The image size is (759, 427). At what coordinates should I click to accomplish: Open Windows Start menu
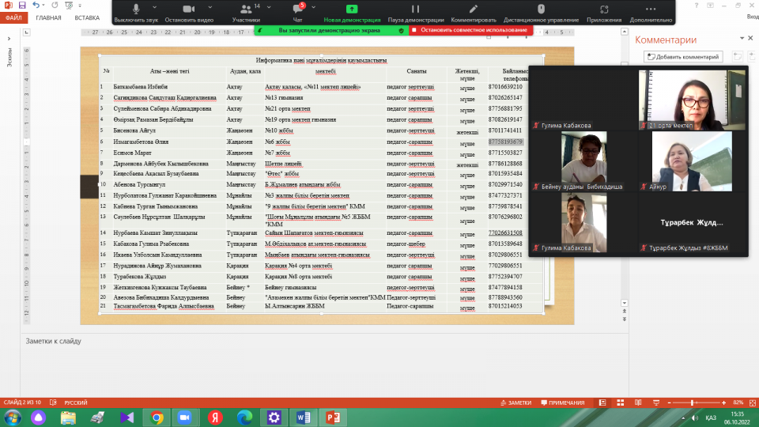[12, 418]
